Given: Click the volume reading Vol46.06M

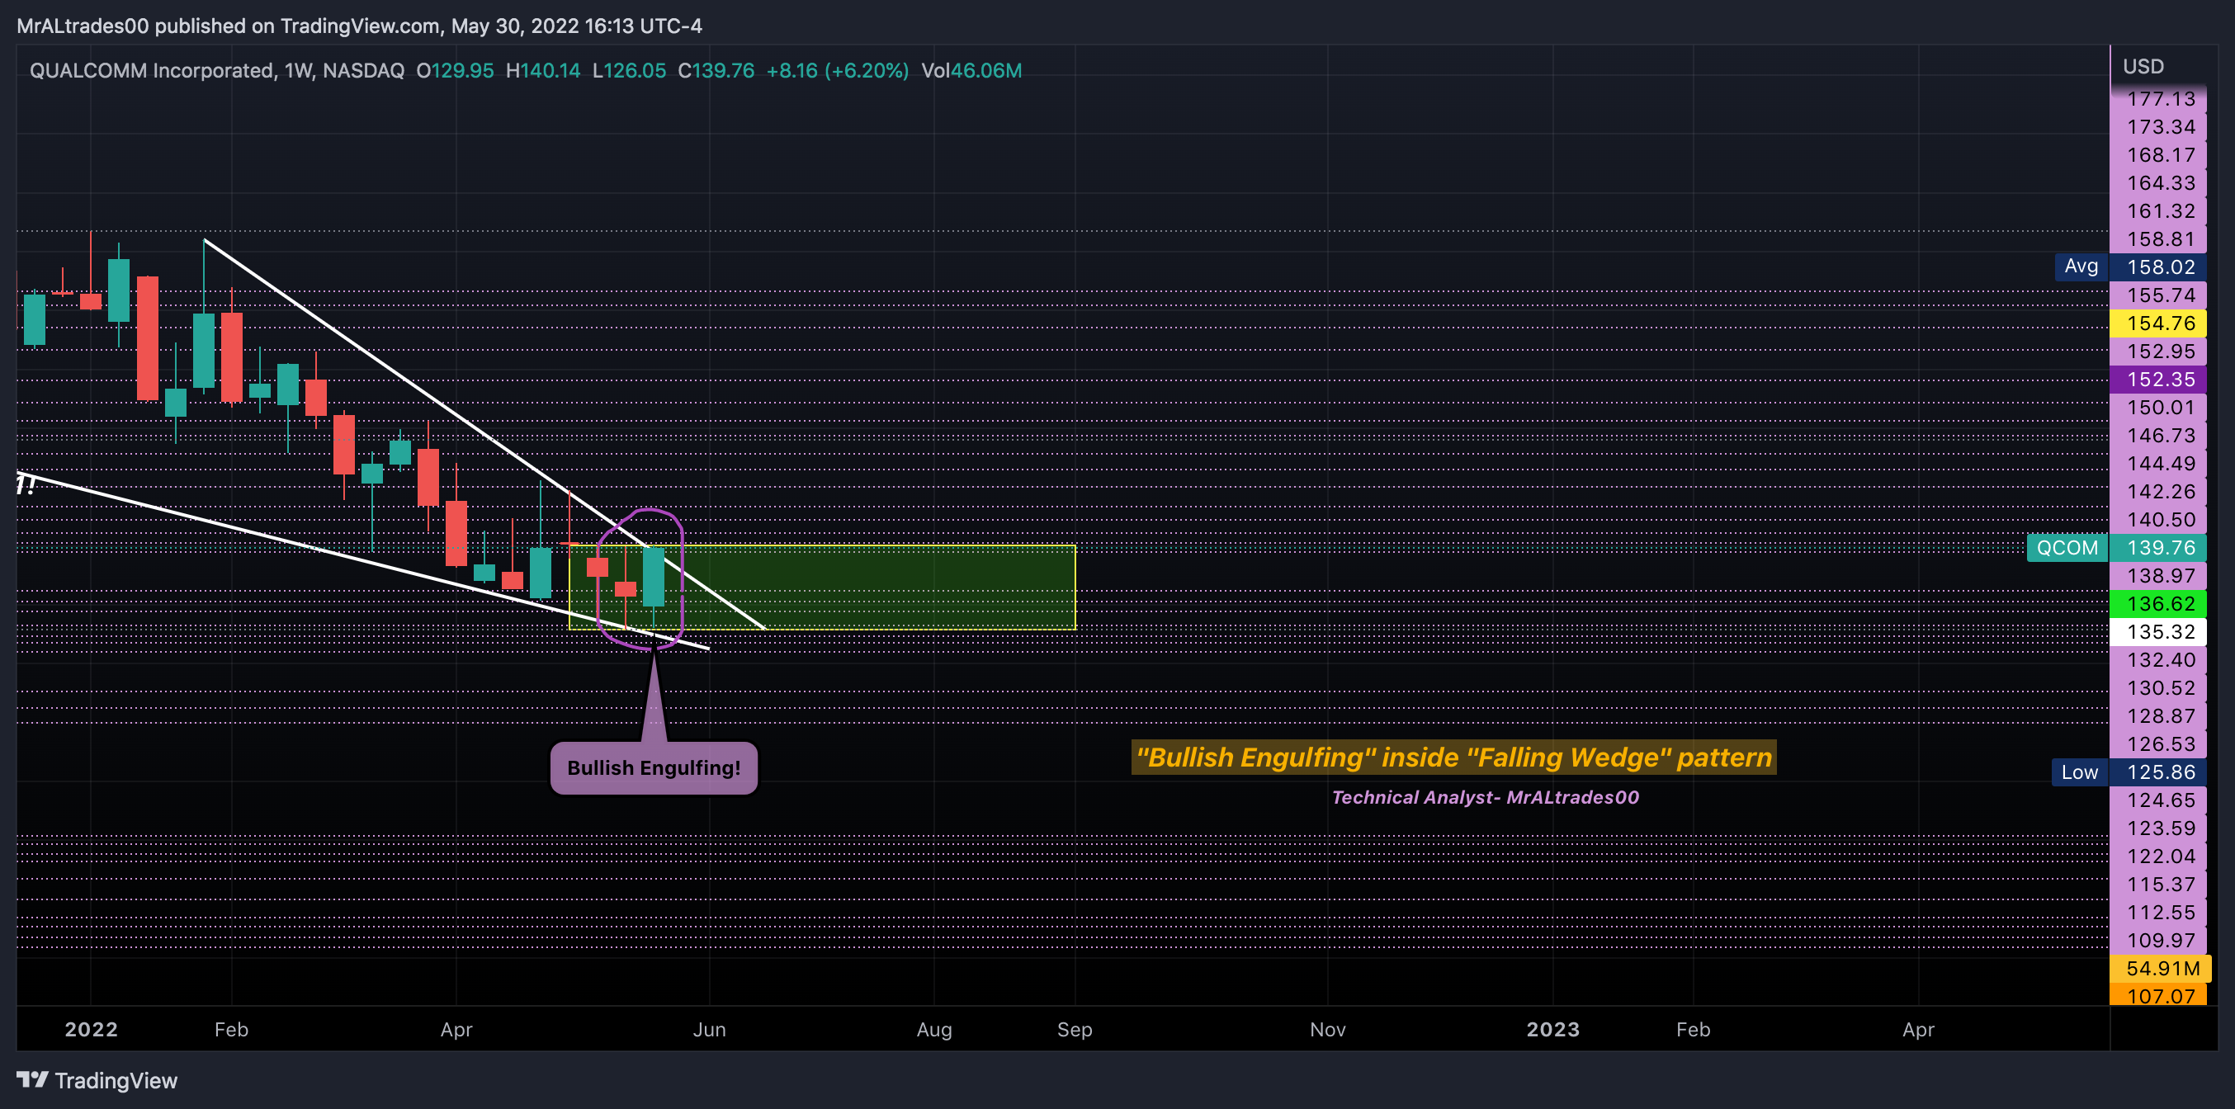Looking at the screenshot, I should click(971, 70).
